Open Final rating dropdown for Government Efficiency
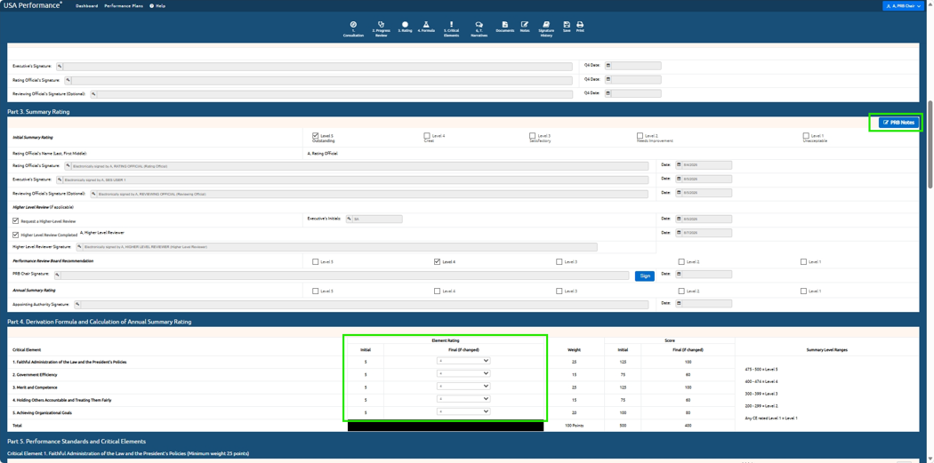934x463 pixels. coord(463,374)
